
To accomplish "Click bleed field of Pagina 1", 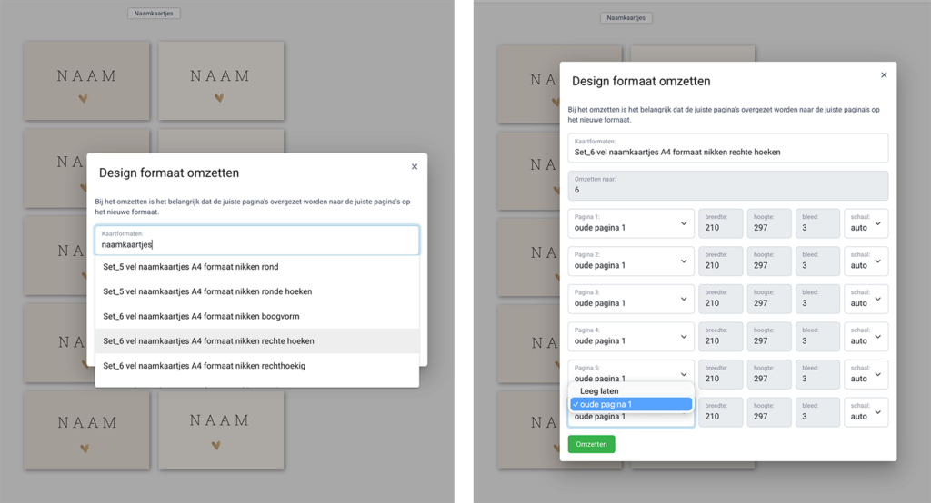I will pos(817,223).
